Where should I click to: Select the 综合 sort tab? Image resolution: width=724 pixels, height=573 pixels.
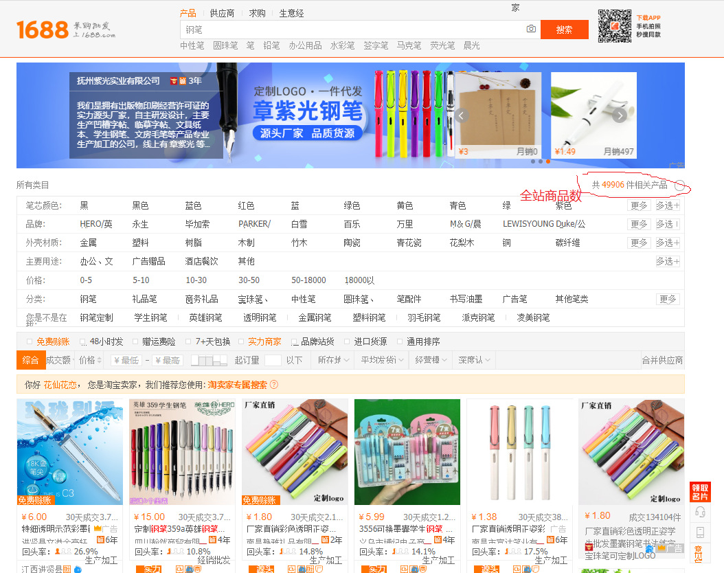tap(31, 360)
